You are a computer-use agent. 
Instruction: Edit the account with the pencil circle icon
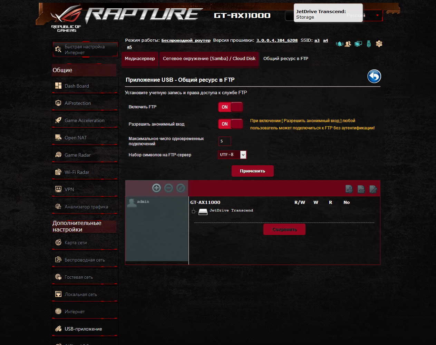click(181, 188)
